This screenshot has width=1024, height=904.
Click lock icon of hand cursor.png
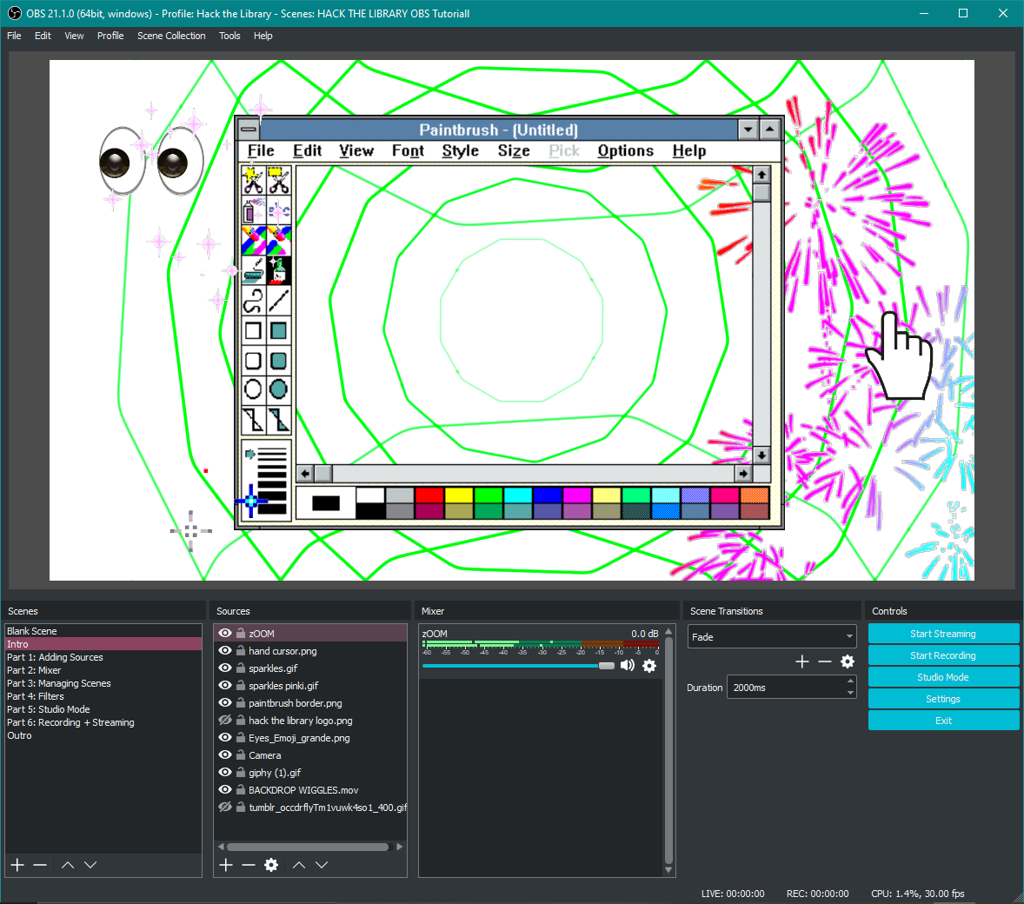(x=241, y=650)
